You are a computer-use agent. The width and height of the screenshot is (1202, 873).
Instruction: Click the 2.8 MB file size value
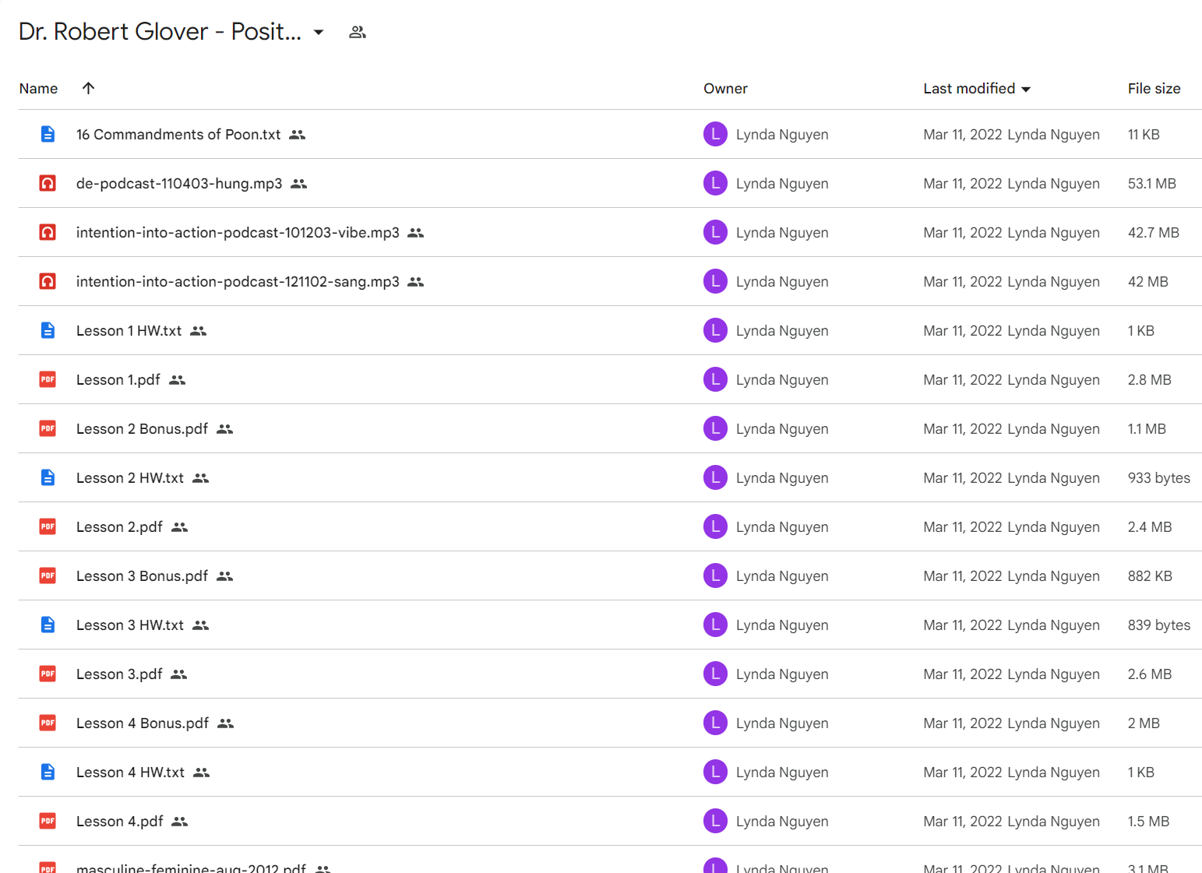tap(1149, 380)
